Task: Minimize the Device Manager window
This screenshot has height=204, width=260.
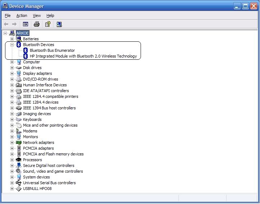Action: click(x=237, y=6)
